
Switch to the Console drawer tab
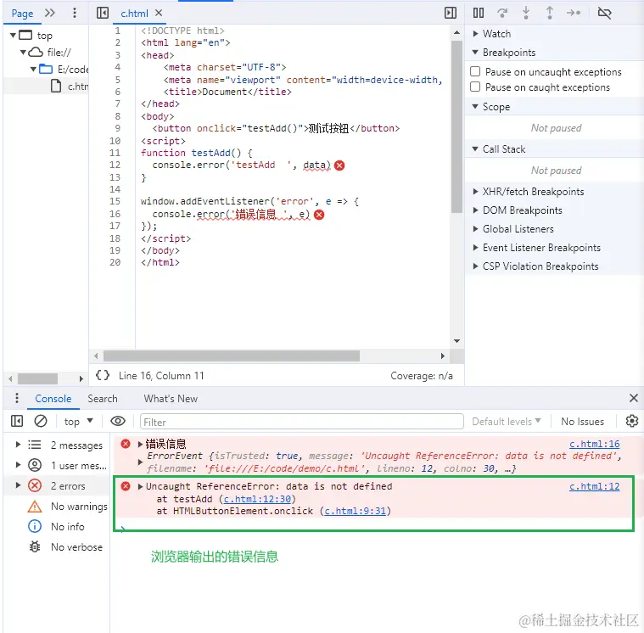tap(53, 399)
